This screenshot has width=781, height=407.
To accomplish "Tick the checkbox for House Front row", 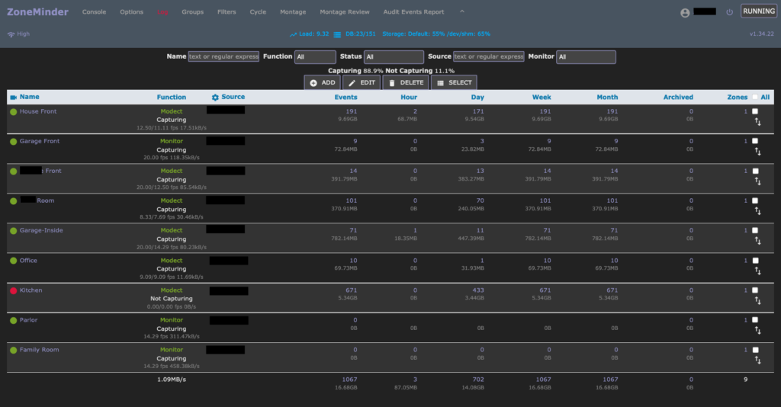I will [754, 111].
